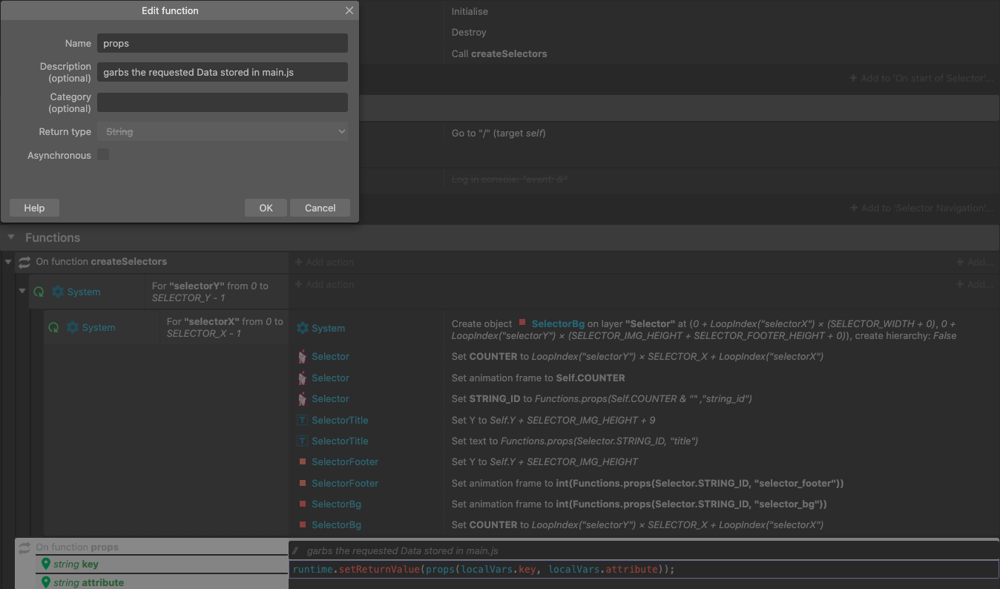Close the Edit function dialog with X
1000x589 pixels.
click(x=349, y=10)
